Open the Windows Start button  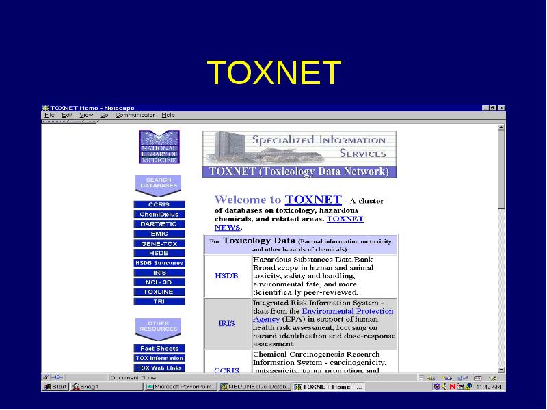[x=55, y=387]
